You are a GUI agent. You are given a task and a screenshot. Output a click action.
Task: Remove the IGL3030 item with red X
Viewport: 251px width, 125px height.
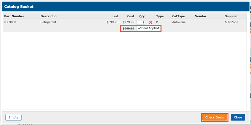click(x=151, y=22)
